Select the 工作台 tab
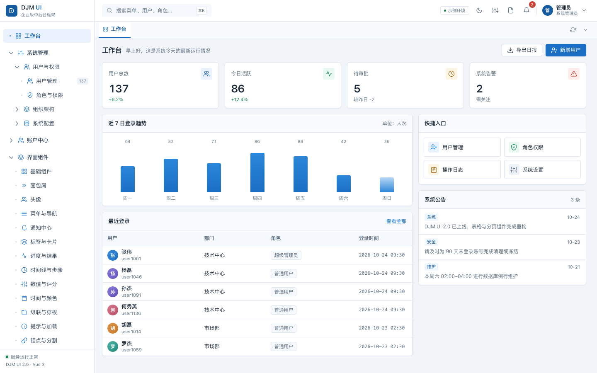This screenshot has height=373, width=597. point(114,29)
